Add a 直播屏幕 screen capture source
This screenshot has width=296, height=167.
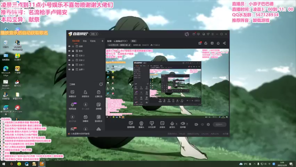(131, 125)
